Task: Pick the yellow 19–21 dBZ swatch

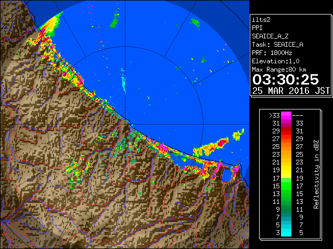Action: (x=286, y=170)
